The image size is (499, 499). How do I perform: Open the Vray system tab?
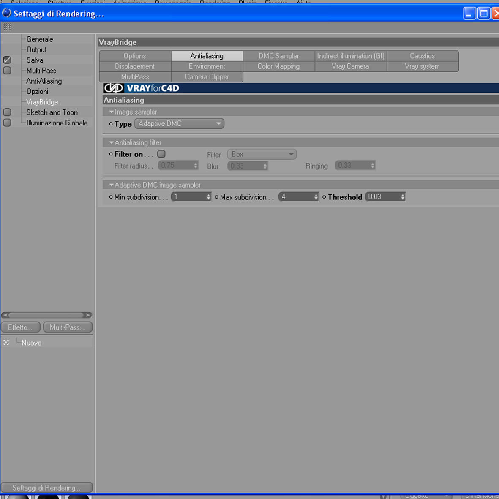click(423, 66)
